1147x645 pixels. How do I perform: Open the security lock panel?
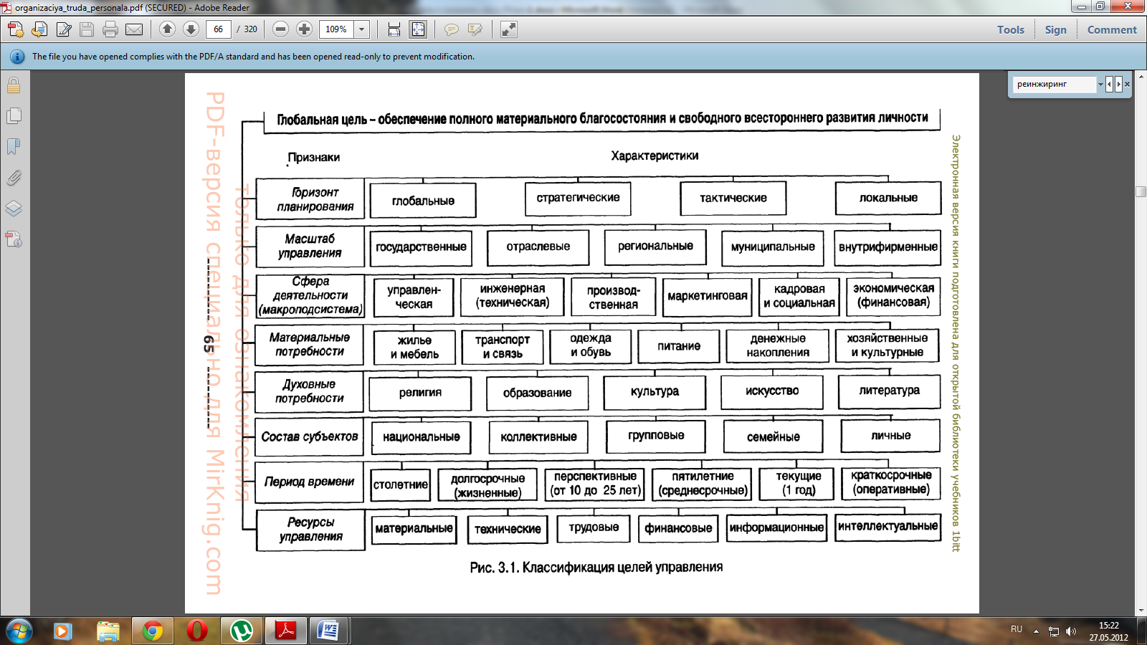pos(14,85)
